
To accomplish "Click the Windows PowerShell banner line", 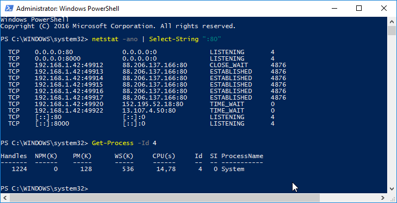I will click(x=35, y=19).
